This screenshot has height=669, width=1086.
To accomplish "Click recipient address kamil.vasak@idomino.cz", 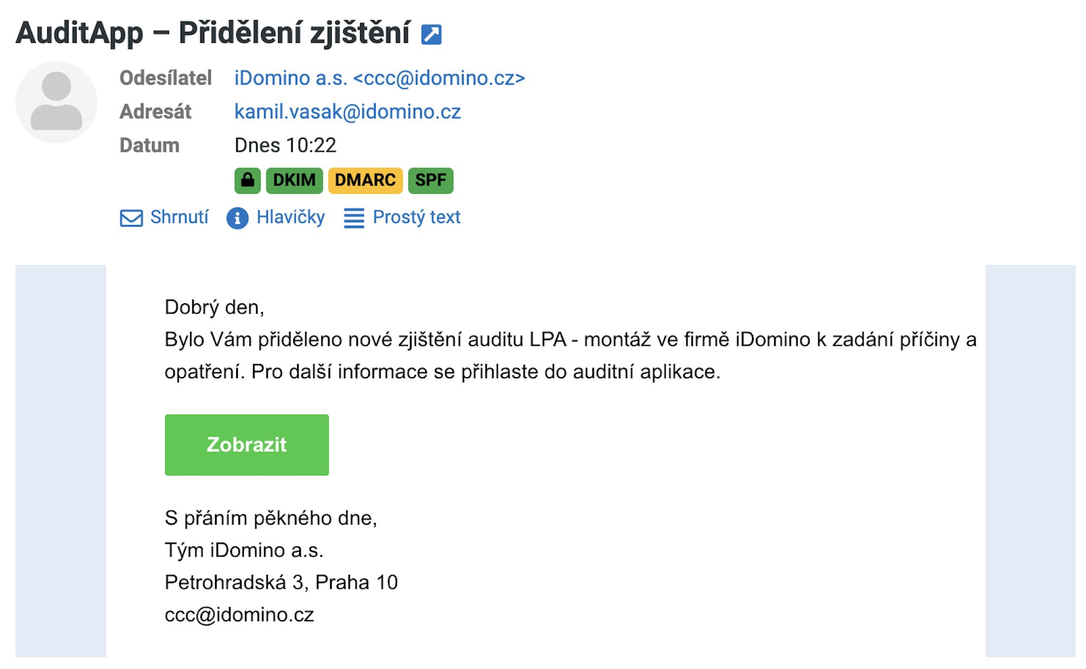I will click(348, 112).
